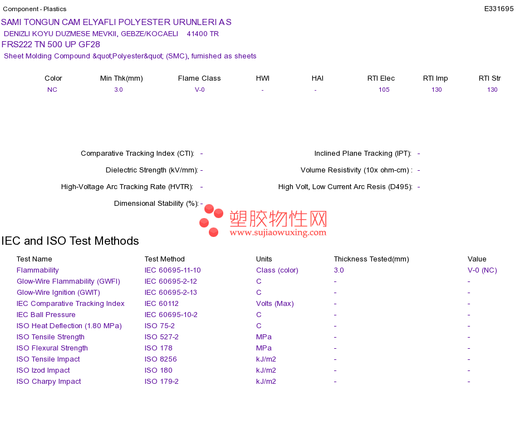The image size is (529, 445).
Task: Click the Class (color) units cell
Action: point(277,270)
